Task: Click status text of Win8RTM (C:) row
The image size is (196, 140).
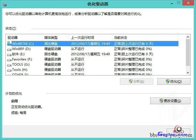Action: pyautogui.click(x=133, y=44)
